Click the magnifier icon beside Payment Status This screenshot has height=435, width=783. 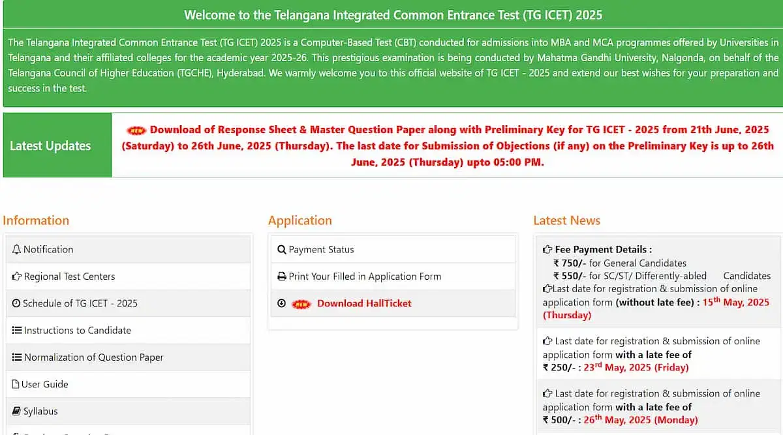click(x=282, y=249)
